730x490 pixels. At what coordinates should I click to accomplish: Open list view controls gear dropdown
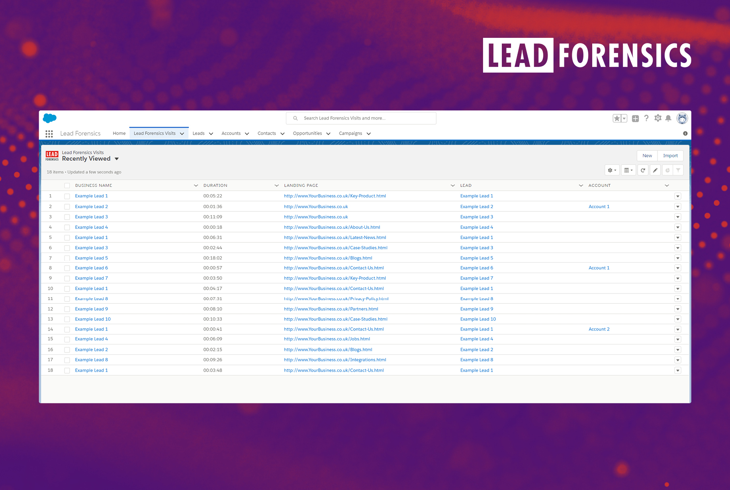[612, 170]
